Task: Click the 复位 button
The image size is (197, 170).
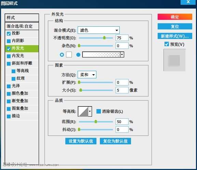Action: 175,26
